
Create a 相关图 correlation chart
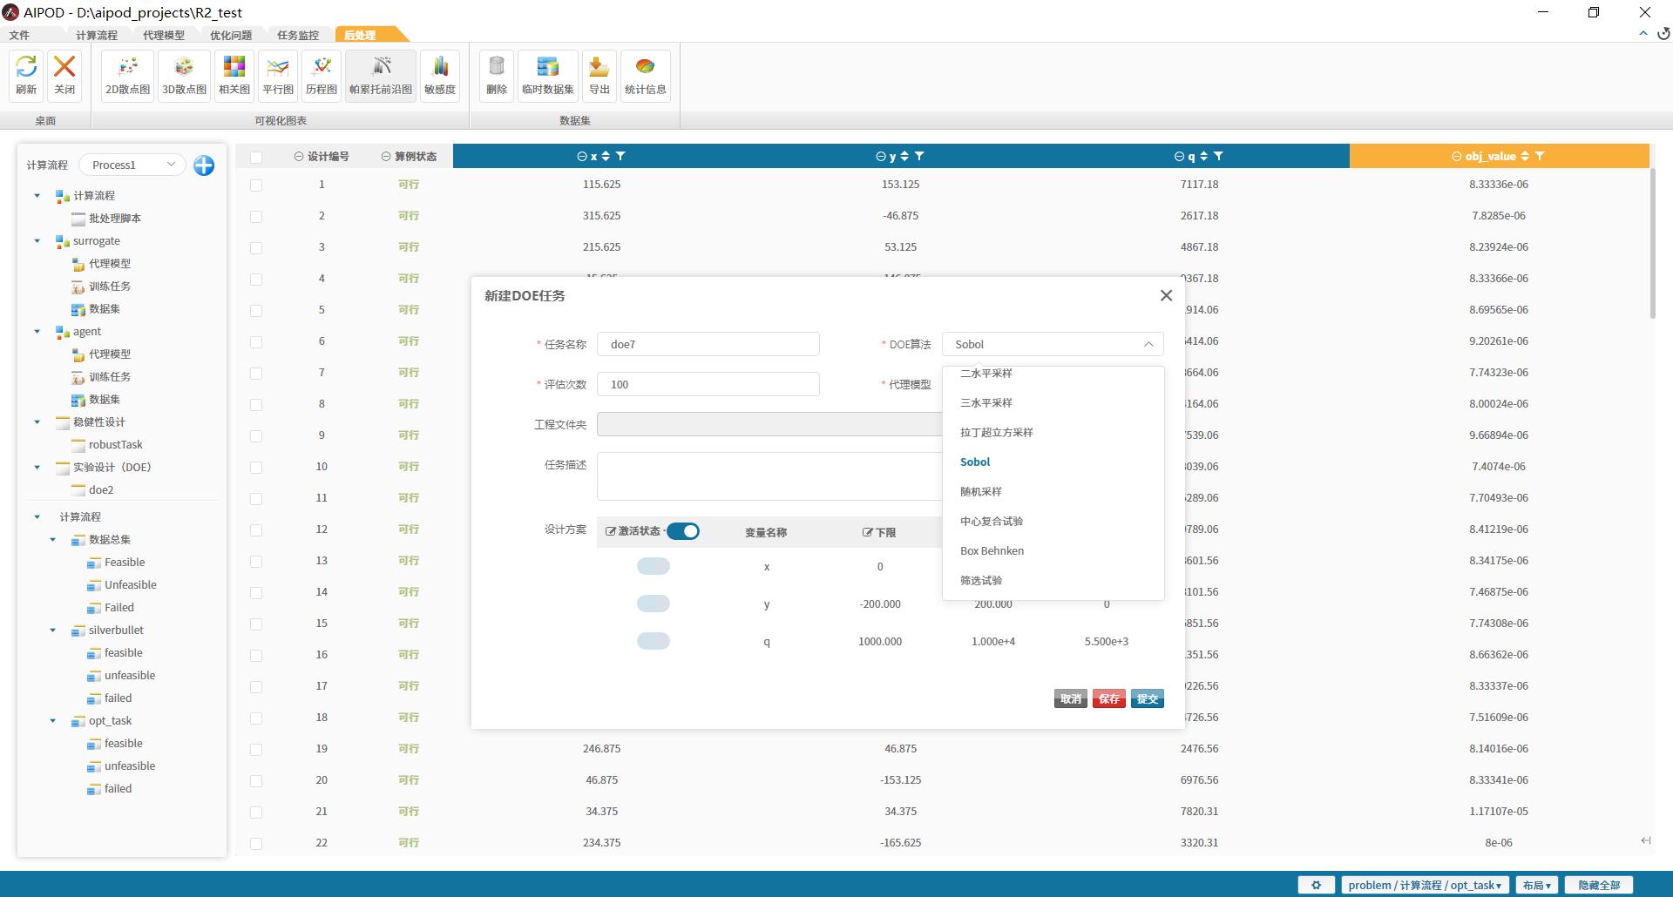point(234,75)
